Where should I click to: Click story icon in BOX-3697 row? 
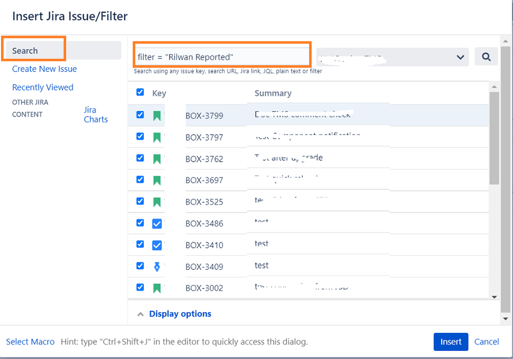157,180
